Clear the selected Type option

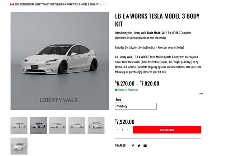click(201, 94)
